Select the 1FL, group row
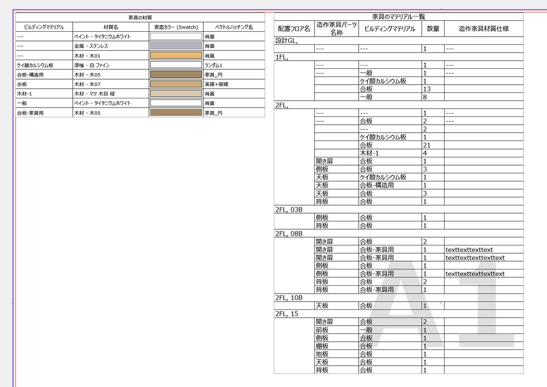The image size is (547, 387). click(x=399, y=57)
